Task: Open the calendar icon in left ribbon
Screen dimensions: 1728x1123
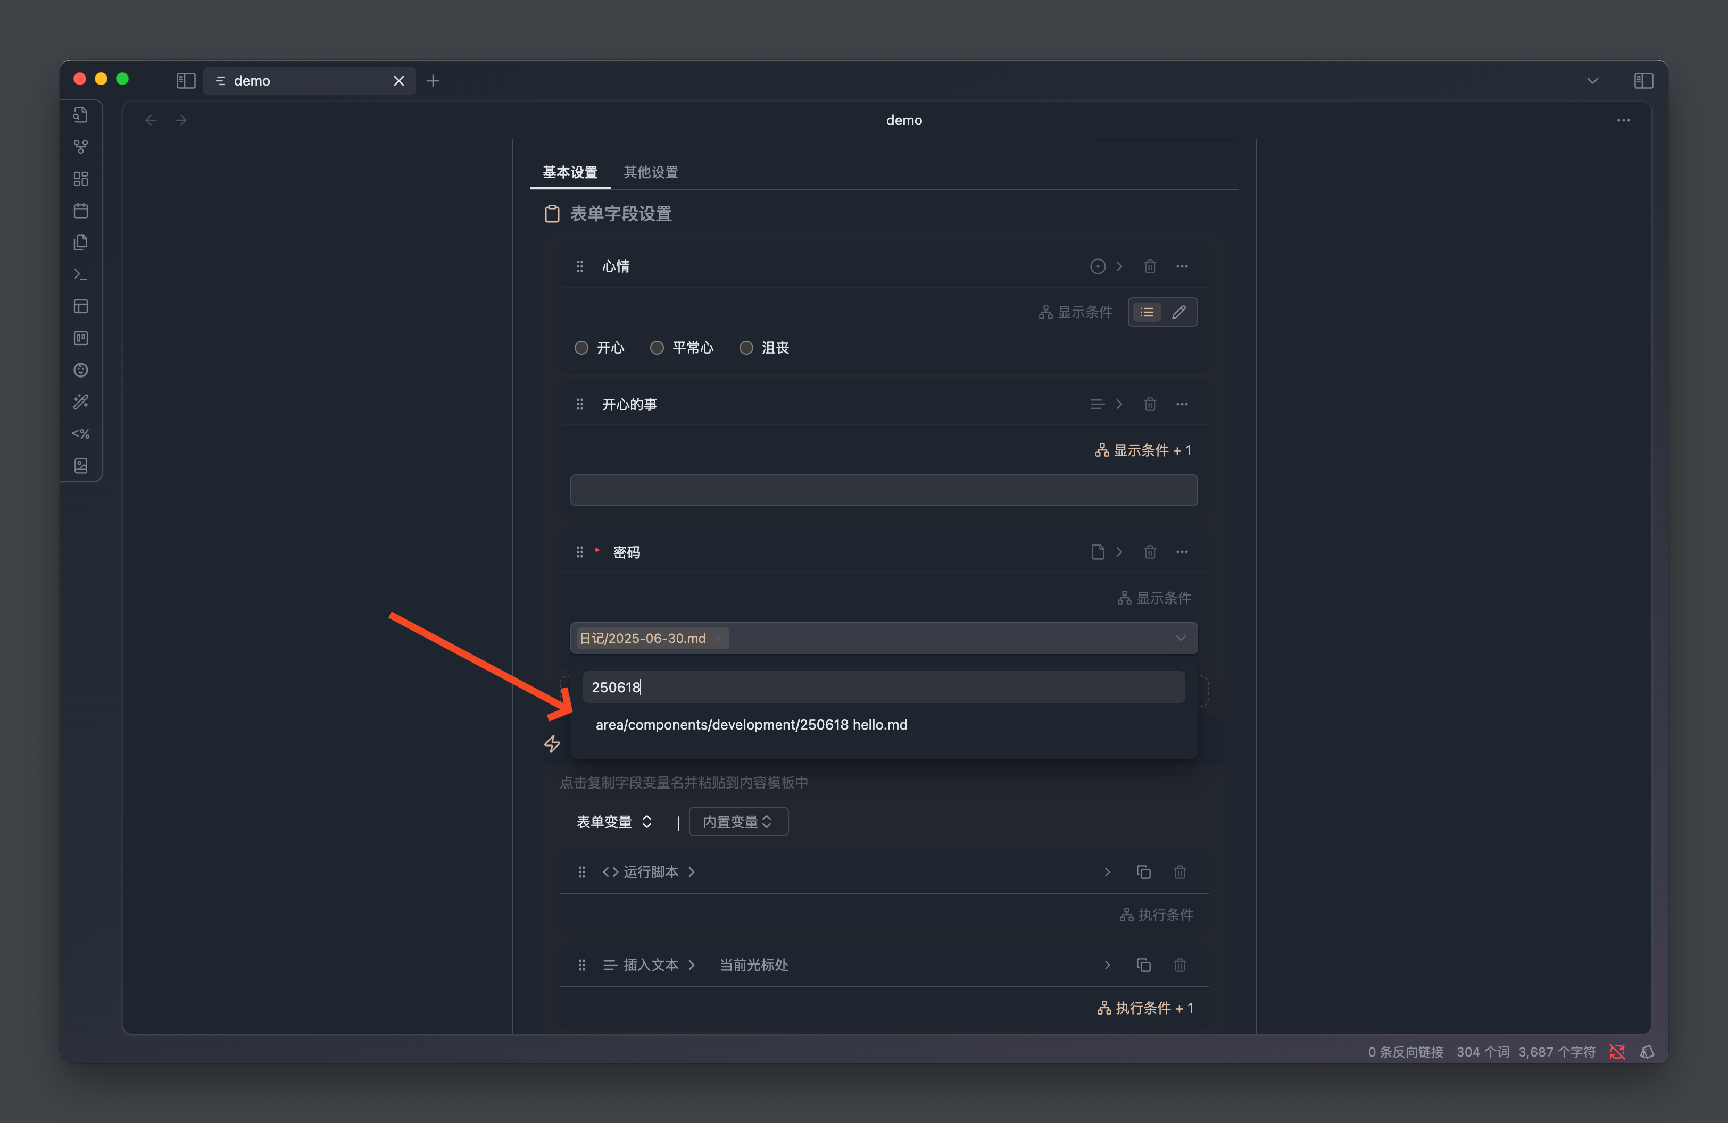Action: (x=80, y=211)
